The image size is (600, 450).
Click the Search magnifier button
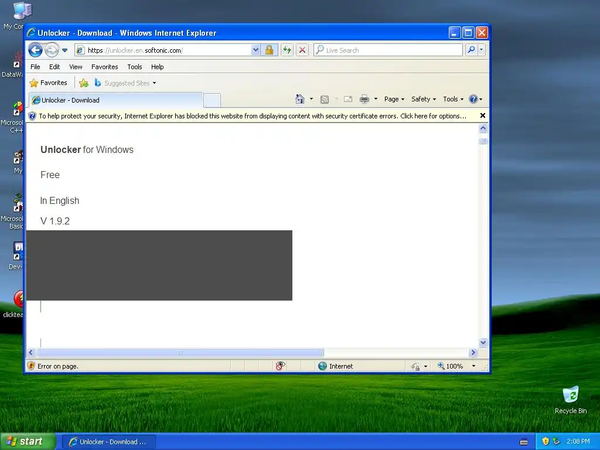pos(472,50)
